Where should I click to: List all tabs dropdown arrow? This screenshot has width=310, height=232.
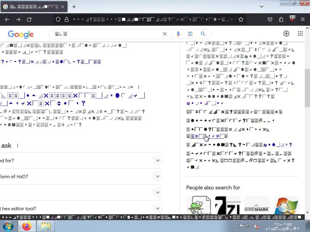(x=261, y=7)
